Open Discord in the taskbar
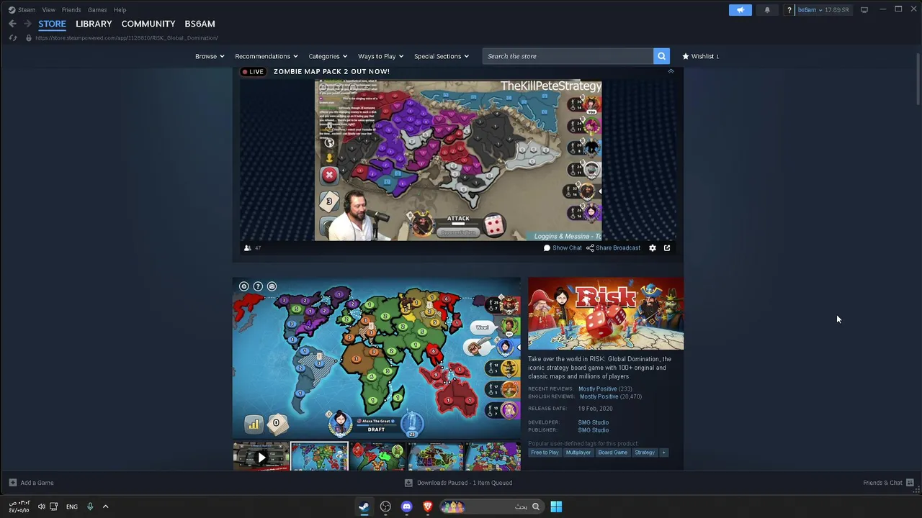The height and width of the screenshot is (518, 922). tap(406, 506)
